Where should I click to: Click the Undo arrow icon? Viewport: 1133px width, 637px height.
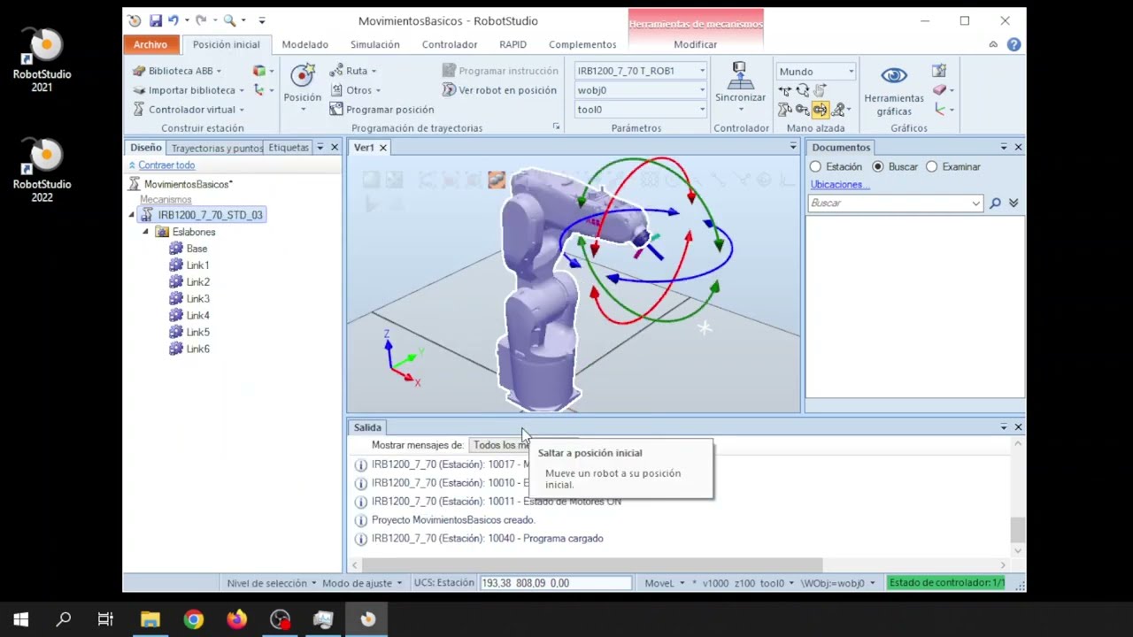tap(173, 20)
